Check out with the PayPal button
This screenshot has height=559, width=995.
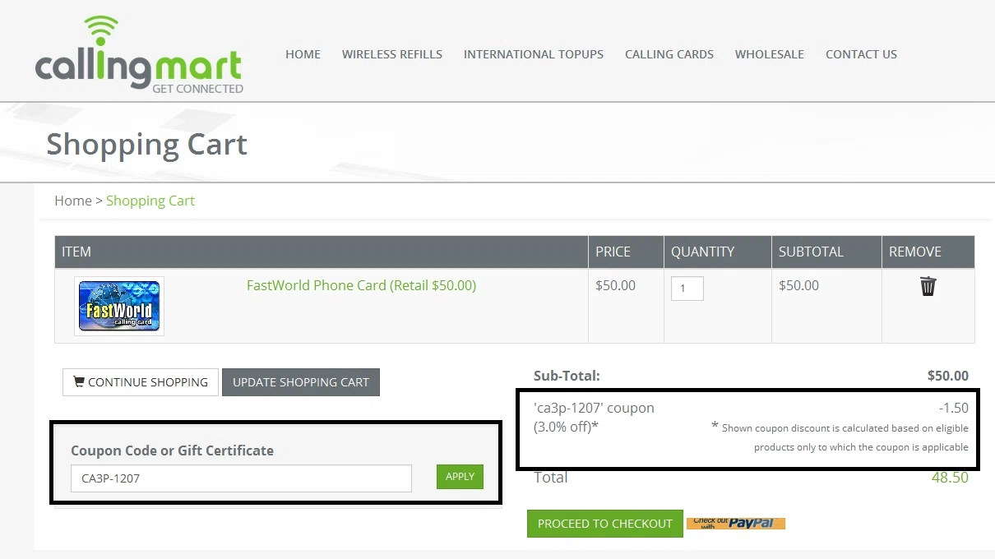(736, 523)
